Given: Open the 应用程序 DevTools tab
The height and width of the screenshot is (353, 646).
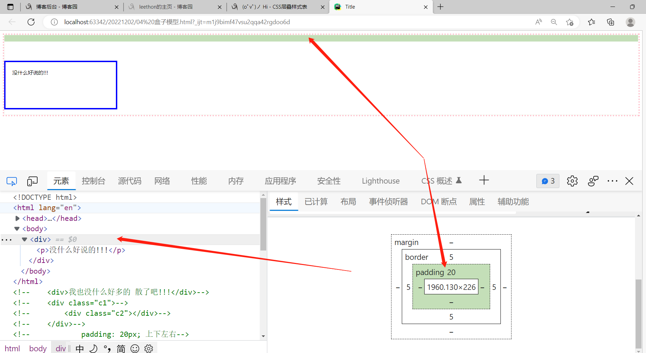Looking at the screenshot, I should (280, 181).
